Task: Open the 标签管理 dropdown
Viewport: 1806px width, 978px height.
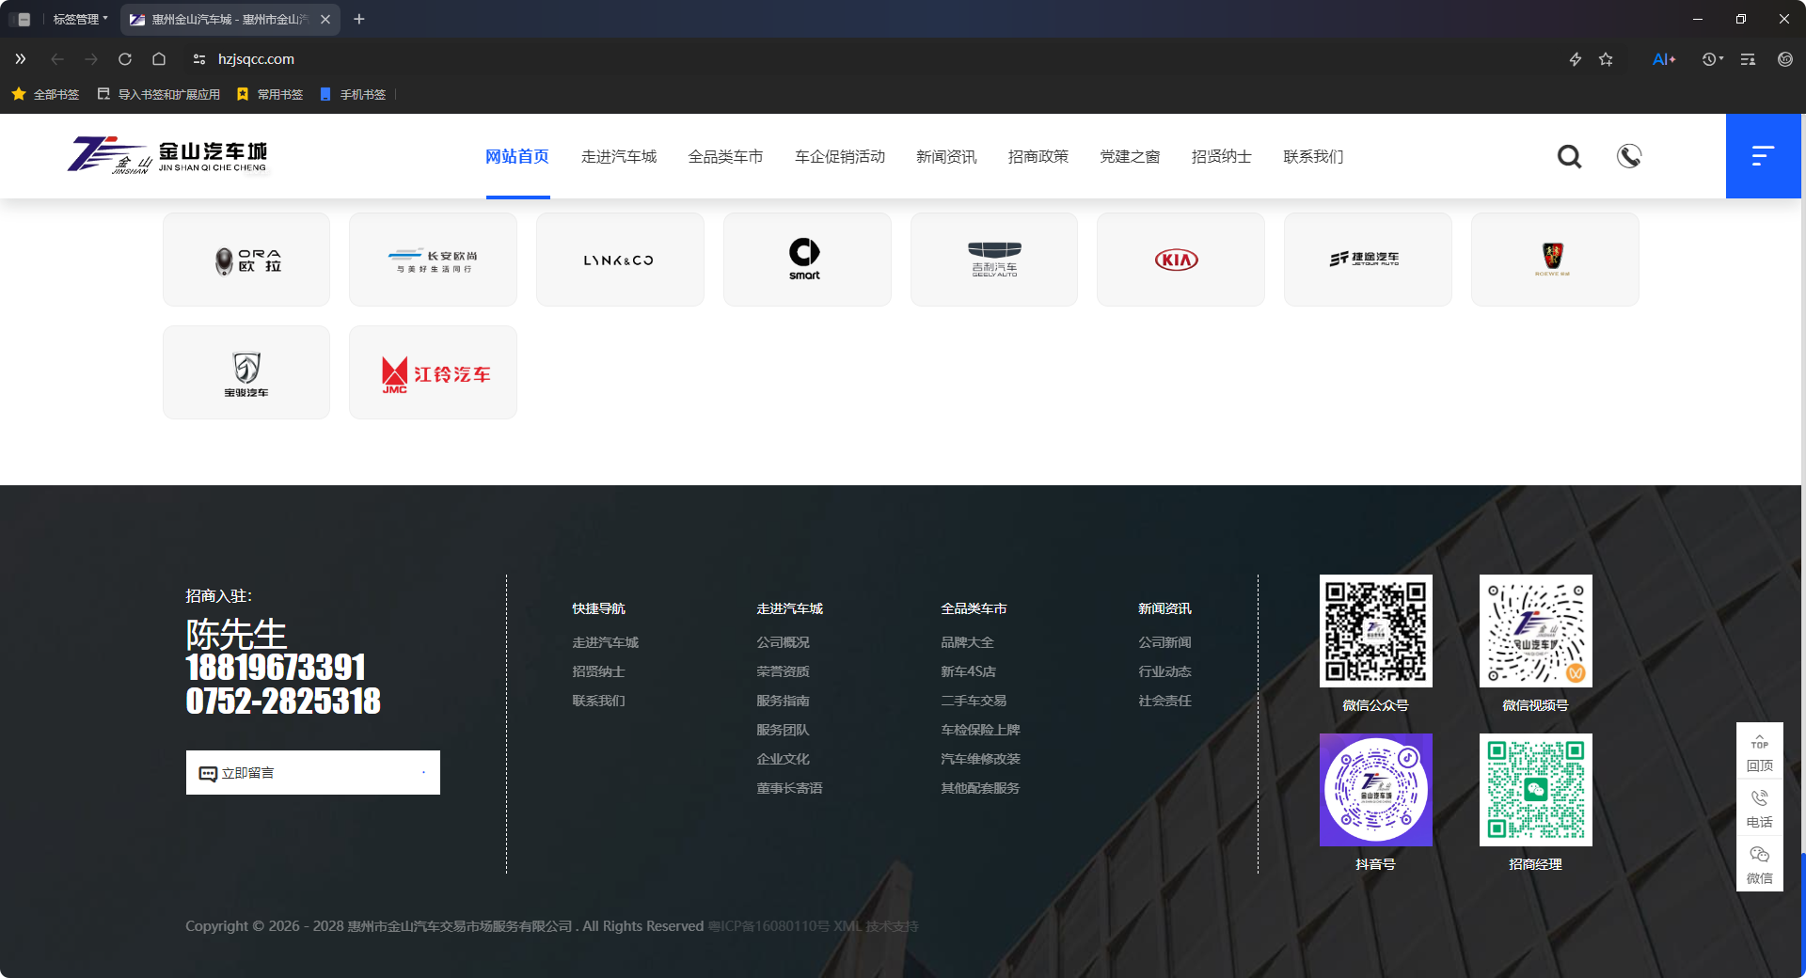Action: [x=80, y=19]
